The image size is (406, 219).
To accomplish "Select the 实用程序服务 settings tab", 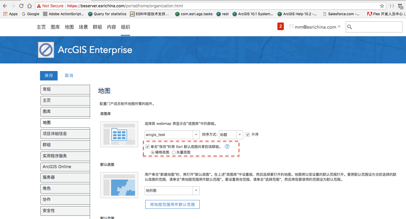I will pyautogui.click(x=65, y=156).
